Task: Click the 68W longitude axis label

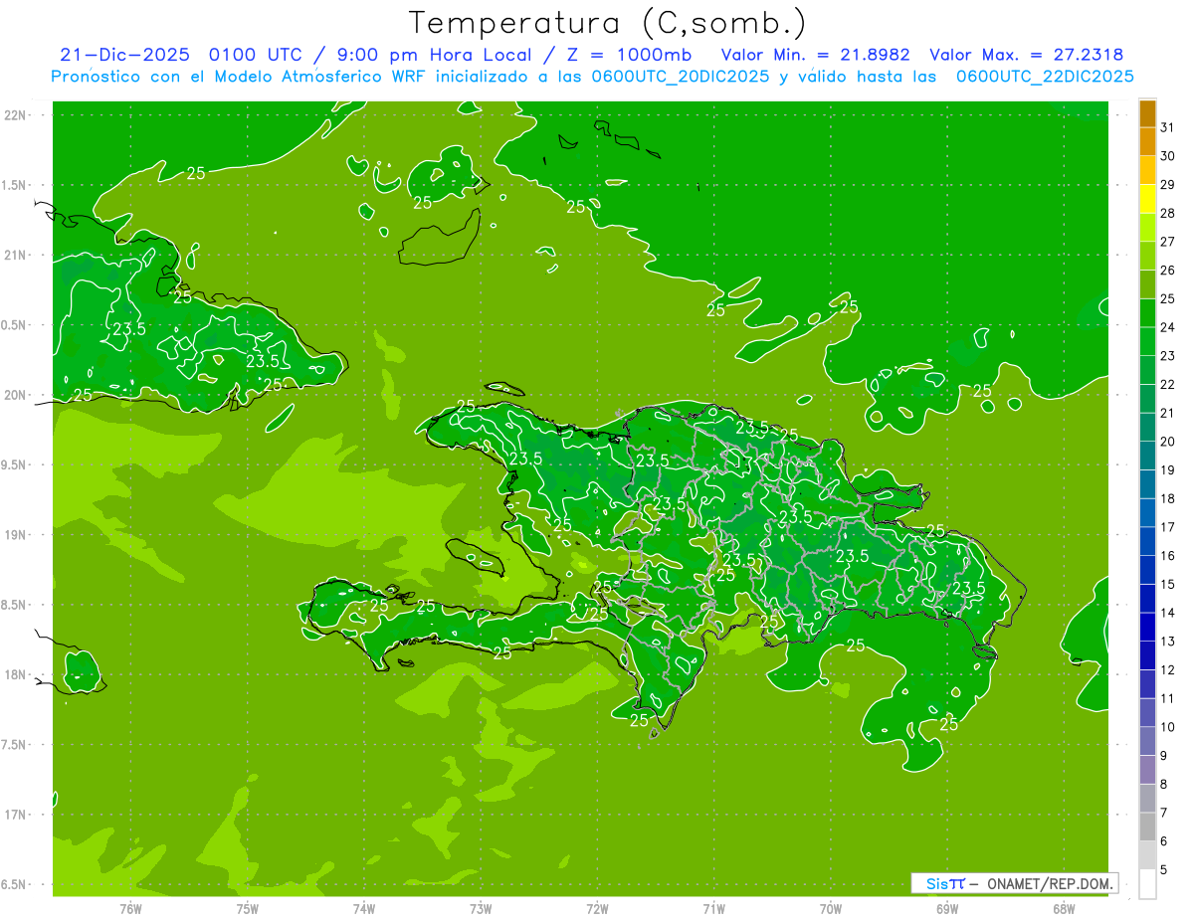Action: coord(1064,909)
